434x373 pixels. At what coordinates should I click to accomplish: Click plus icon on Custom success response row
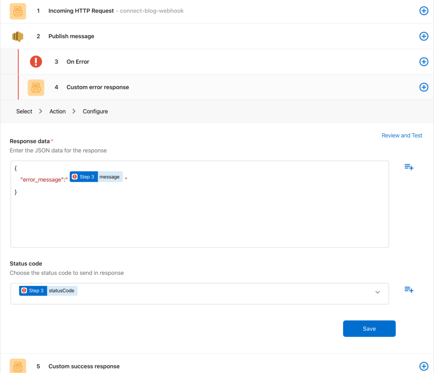tap(423, 366)
